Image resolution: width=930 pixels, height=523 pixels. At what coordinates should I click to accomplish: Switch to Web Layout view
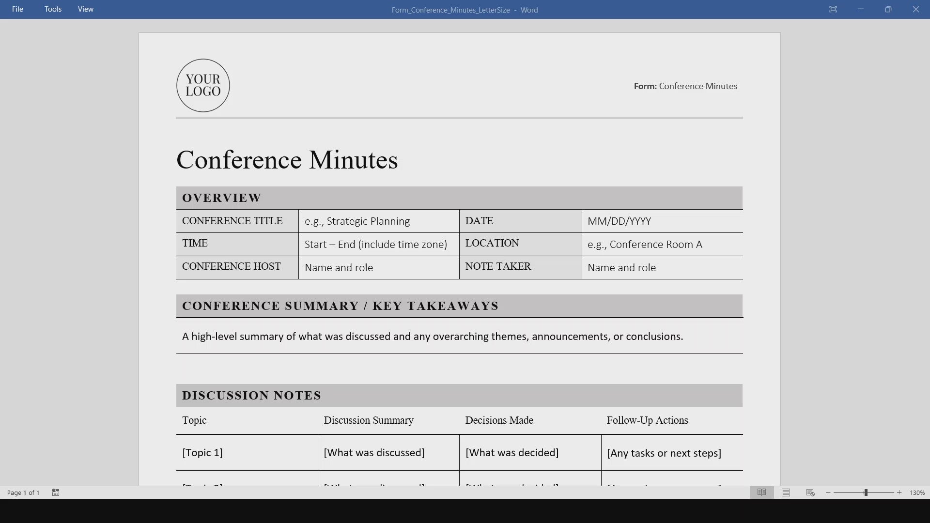coord(810,492)
